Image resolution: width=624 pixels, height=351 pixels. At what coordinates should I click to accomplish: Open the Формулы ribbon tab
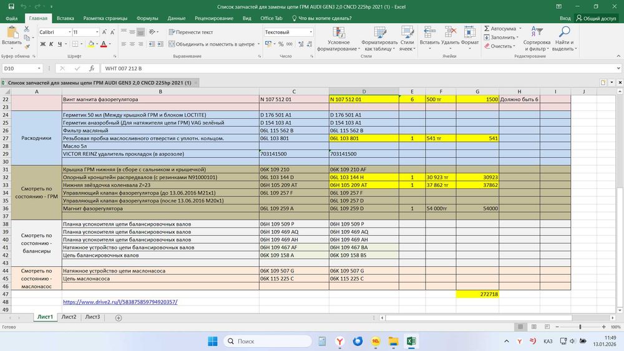(147, 18)
